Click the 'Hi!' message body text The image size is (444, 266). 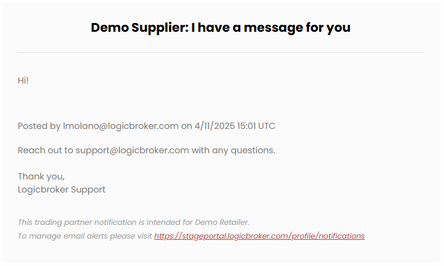(23, 81)
